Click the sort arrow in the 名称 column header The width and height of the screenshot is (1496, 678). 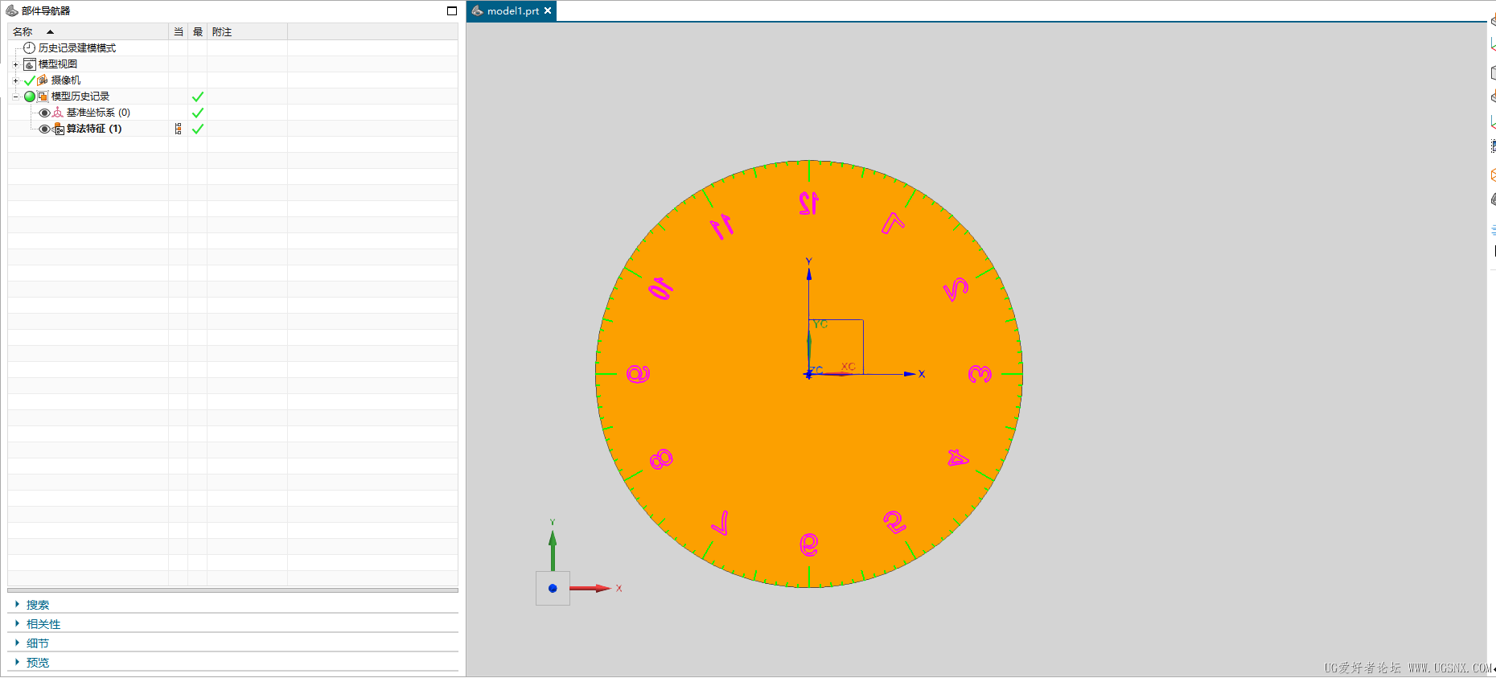coord(50,32)
